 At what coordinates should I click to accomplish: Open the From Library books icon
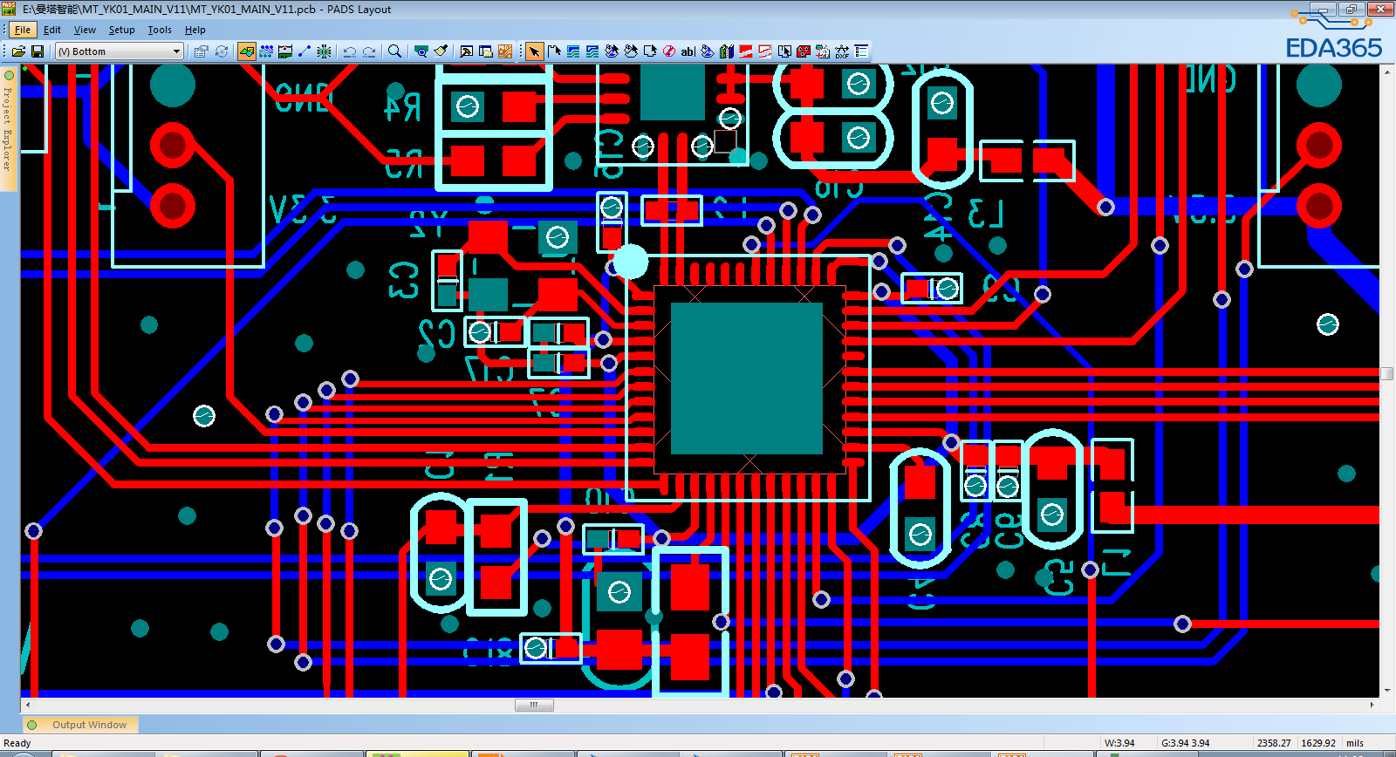coord(727,51)
